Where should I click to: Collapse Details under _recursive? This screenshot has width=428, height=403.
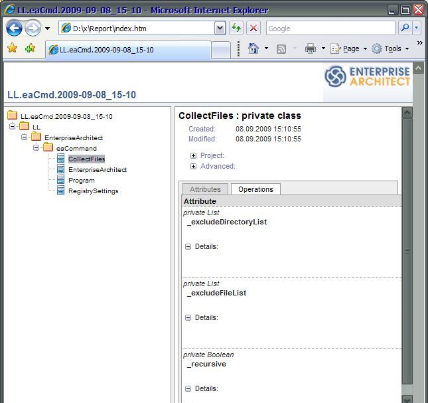[x=188, y=388]
